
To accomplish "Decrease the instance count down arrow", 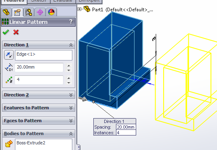I will click(x=69, y=83).
